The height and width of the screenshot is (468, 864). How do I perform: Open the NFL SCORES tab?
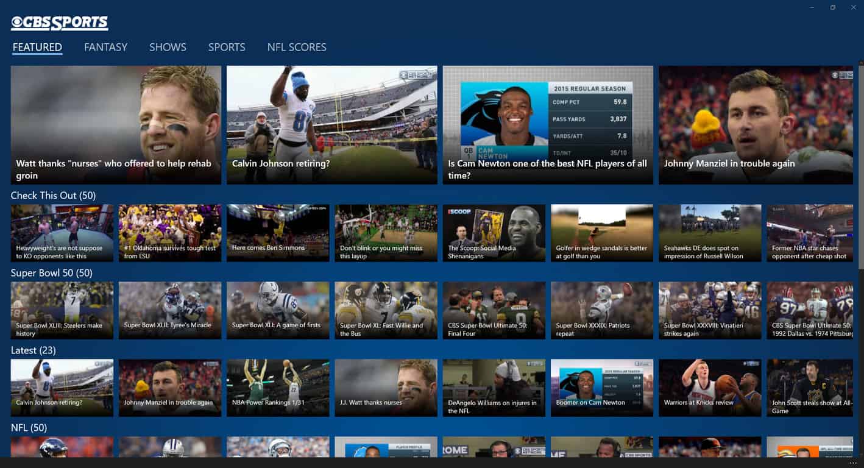(297, 47)
